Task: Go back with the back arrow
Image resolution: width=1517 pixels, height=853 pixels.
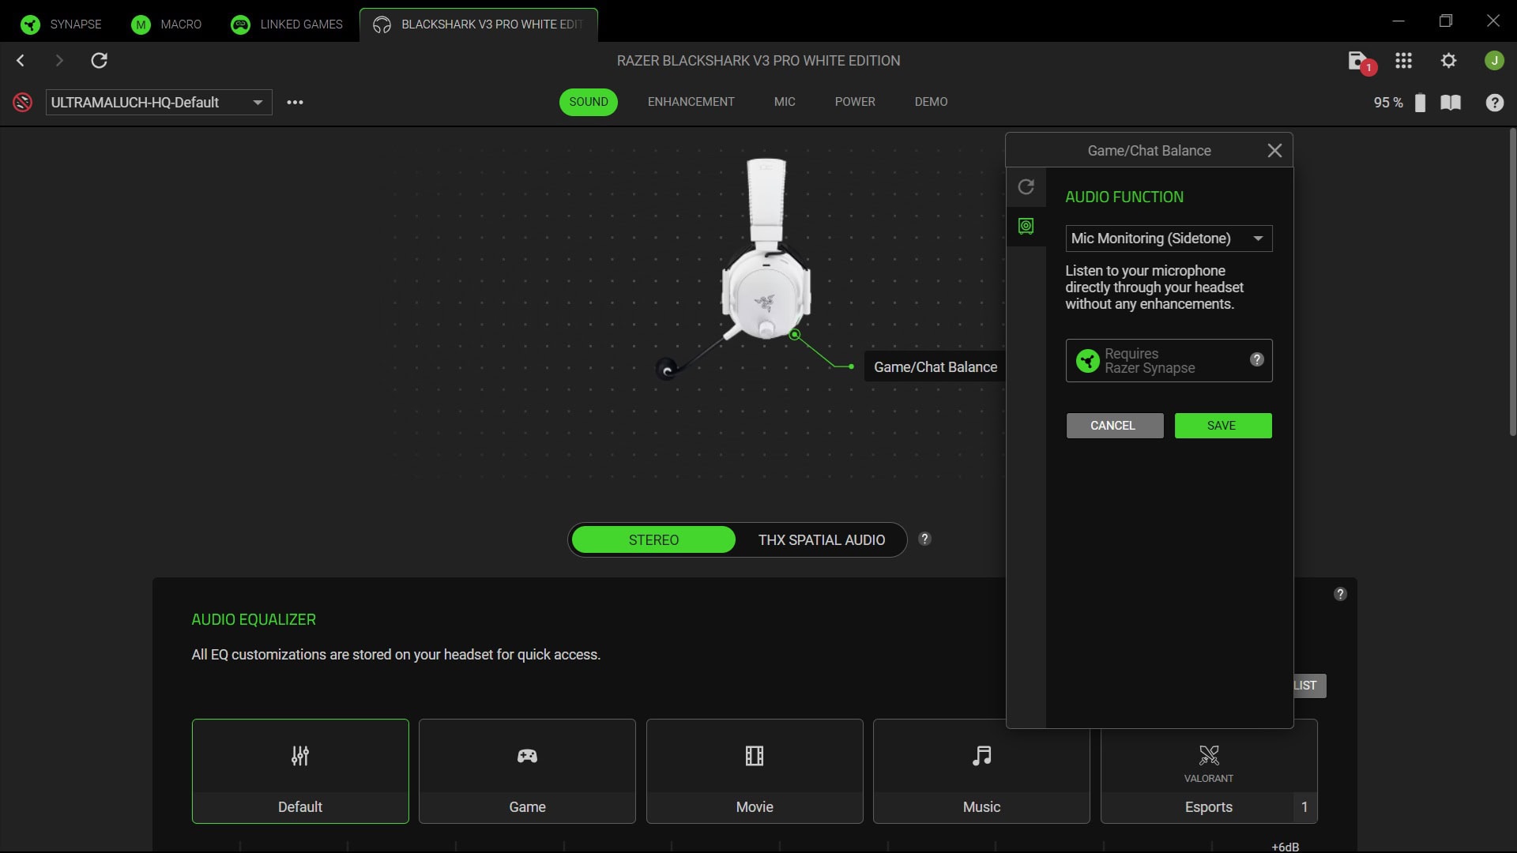Action: 21,61
